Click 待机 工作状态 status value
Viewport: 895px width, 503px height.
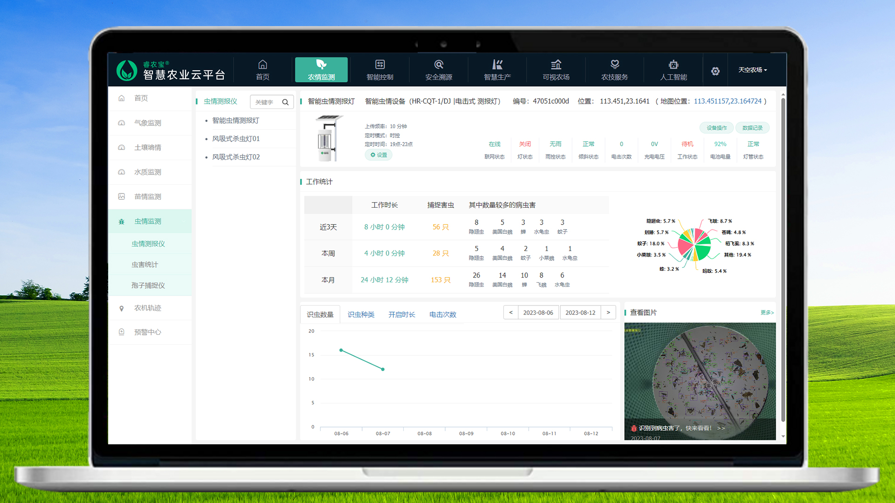click(687, 144)
